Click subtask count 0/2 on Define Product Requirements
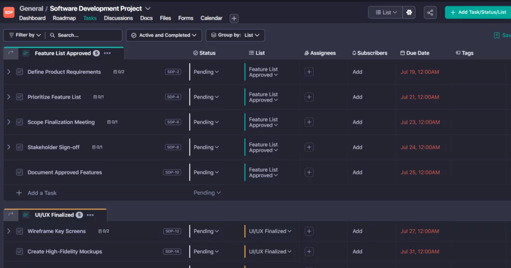The image size is (511, 268). pos(119,72)
